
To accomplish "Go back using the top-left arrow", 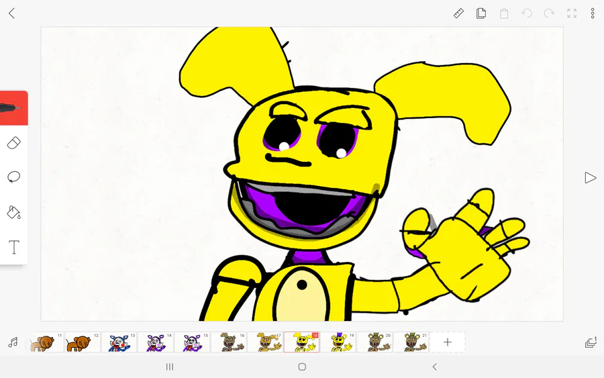I will coord(11,13).
